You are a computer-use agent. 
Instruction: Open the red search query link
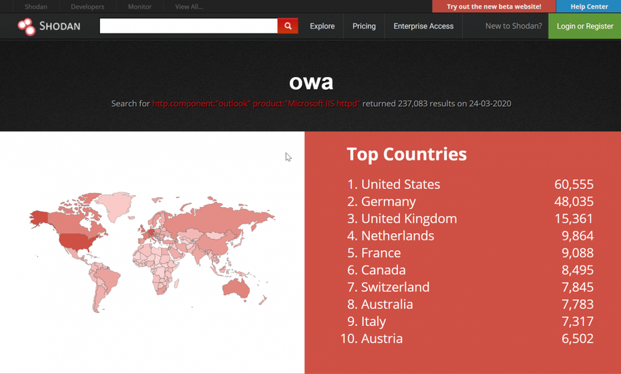pos(256,104)
